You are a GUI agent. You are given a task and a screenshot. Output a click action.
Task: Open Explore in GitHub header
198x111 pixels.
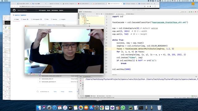(61, 10)
